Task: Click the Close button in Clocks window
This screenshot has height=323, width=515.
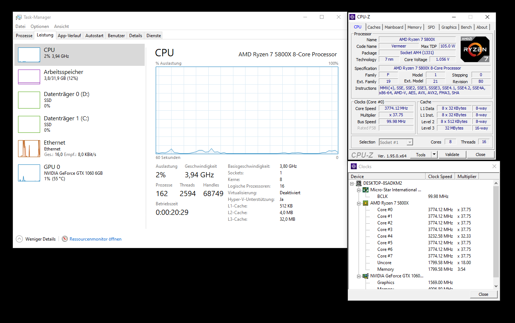Action: (483, 294)
